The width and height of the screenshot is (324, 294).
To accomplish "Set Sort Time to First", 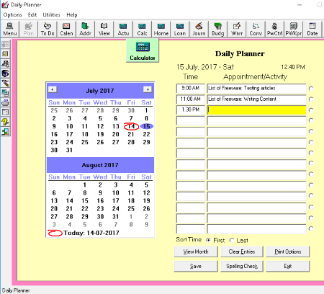I will 208,240.
